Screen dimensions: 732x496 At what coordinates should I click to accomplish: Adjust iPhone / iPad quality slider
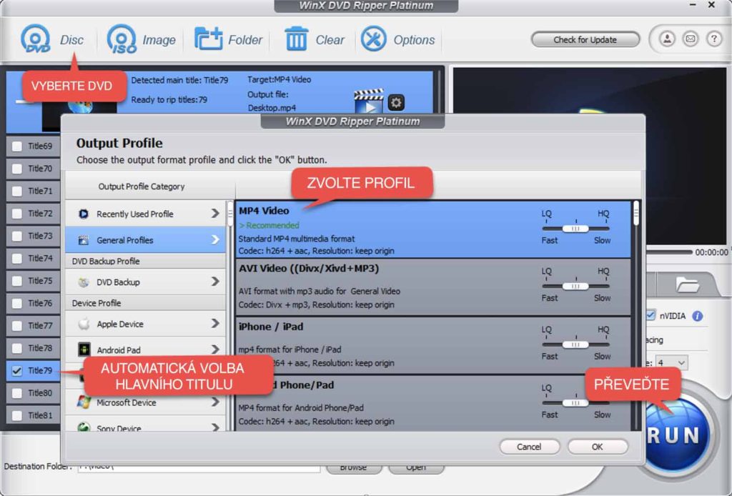point(575,344)
